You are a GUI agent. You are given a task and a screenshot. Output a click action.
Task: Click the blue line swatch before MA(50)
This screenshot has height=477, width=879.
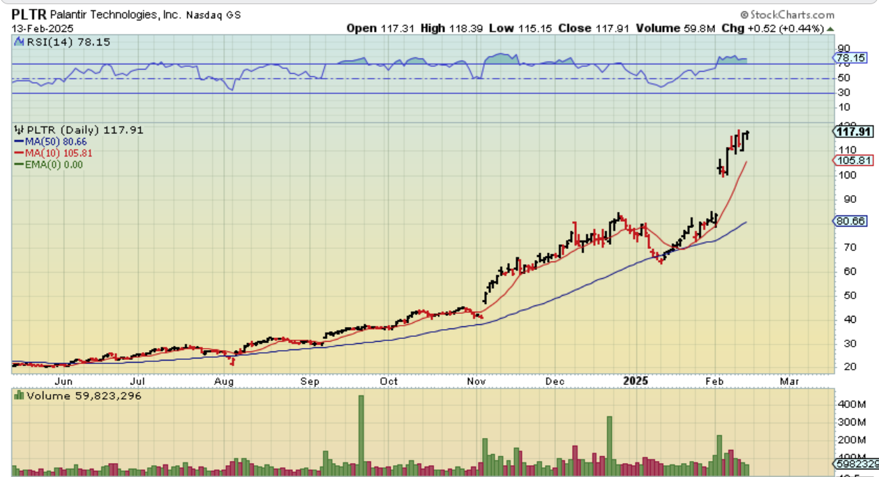18,141
